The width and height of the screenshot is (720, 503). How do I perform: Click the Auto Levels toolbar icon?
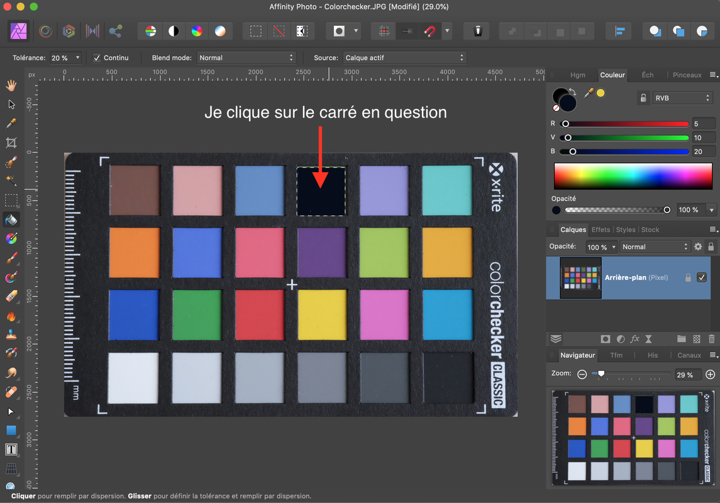click(150, 31)
